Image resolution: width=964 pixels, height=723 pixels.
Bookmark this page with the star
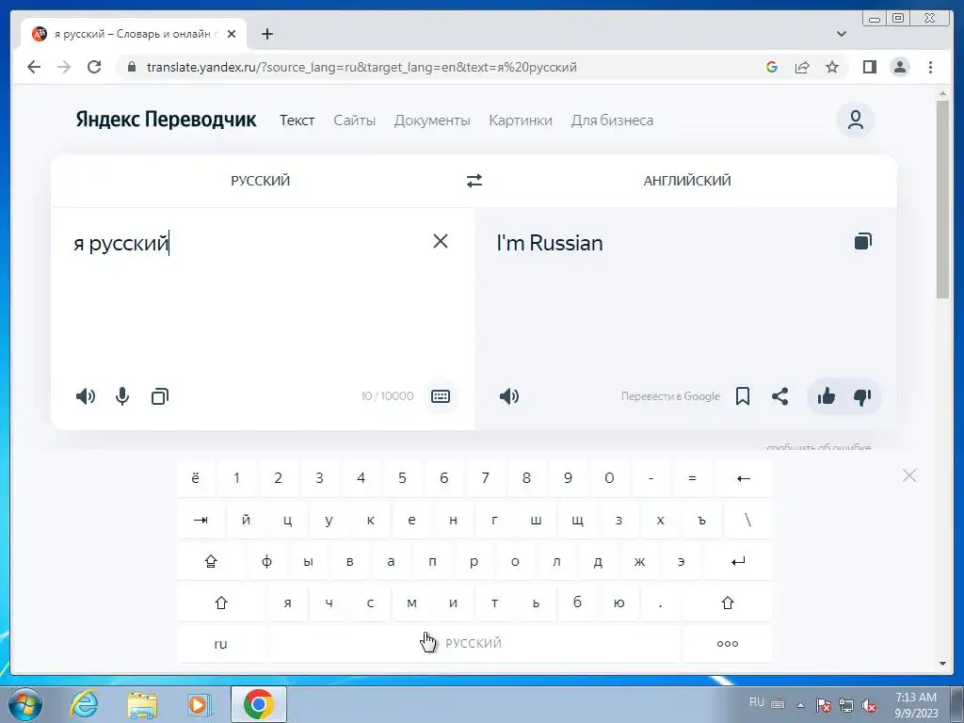[832, 67]
